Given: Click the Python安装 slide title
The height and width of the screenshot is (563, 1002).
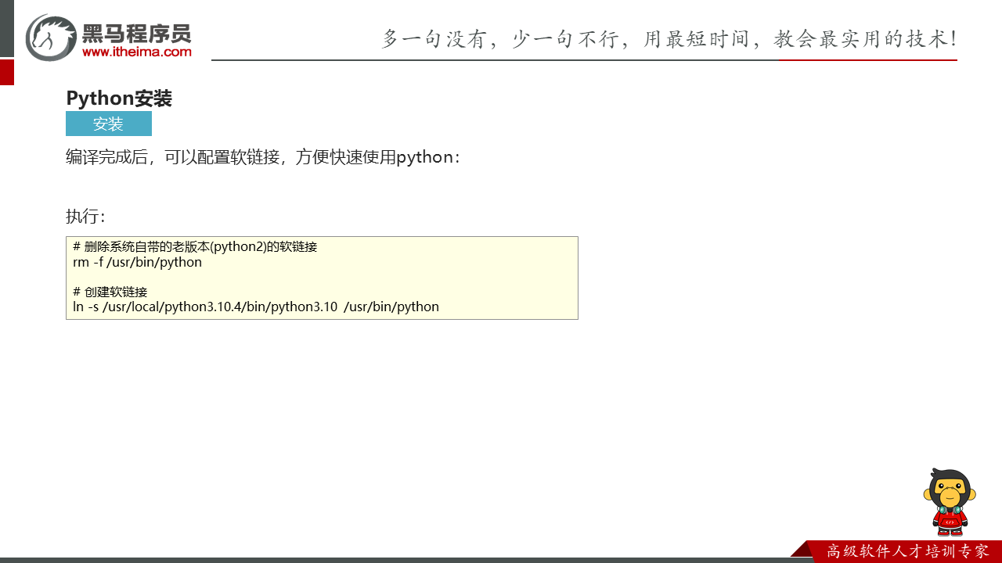Looking at the screenshot, I should 119,99.
